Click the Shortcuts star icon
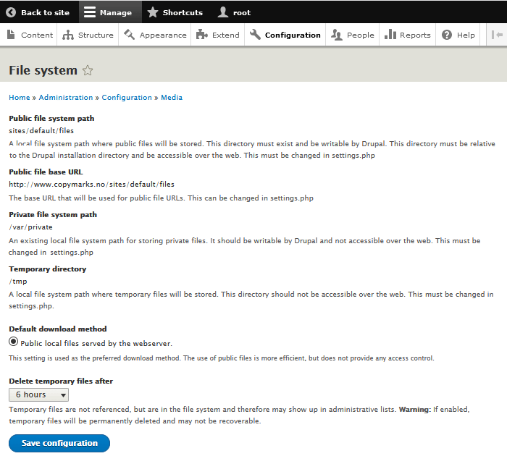 click(x=153, y=12)
